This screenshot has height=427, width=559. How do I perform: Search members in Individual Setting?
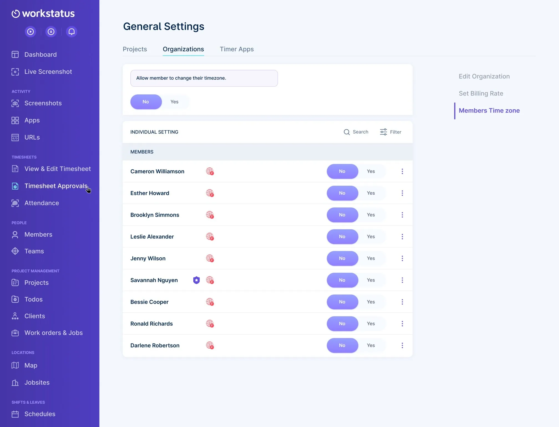[x=356, y=132]
